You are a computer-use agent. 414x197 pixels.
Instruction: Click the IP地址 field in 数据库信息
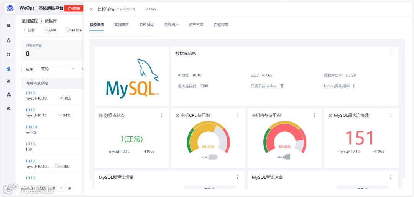(x=190, y=75)
